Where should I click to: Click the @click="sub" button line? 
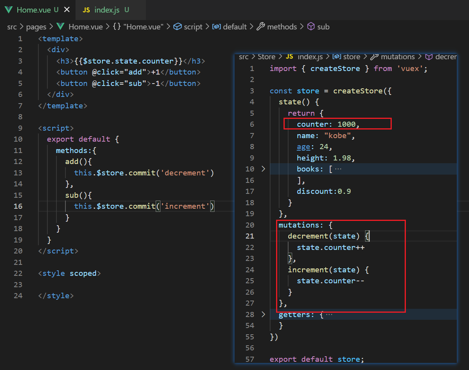(128, 84)
